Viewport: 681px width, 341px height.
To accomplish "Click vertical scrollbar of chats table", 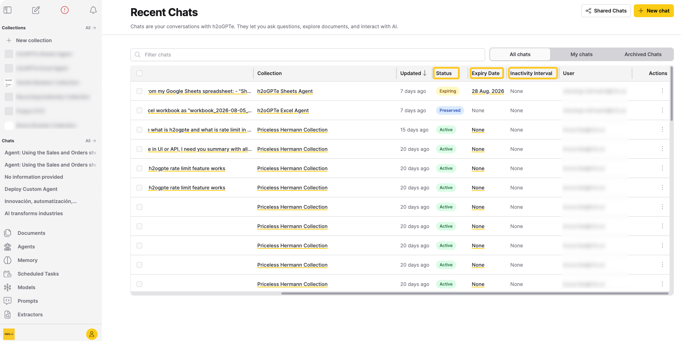I will [672, 94].
